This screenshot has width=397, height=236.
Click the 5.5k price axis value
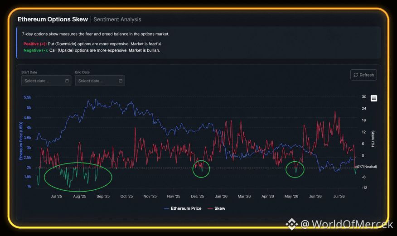pyautogui.click(x=27, y=97)
